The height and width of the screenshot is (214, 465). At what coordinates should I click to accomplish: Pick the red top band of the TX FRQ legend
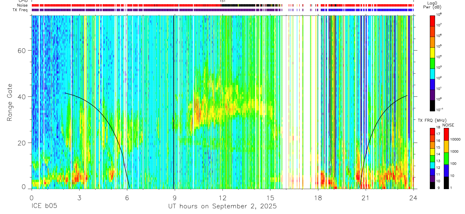coord(432,131)
